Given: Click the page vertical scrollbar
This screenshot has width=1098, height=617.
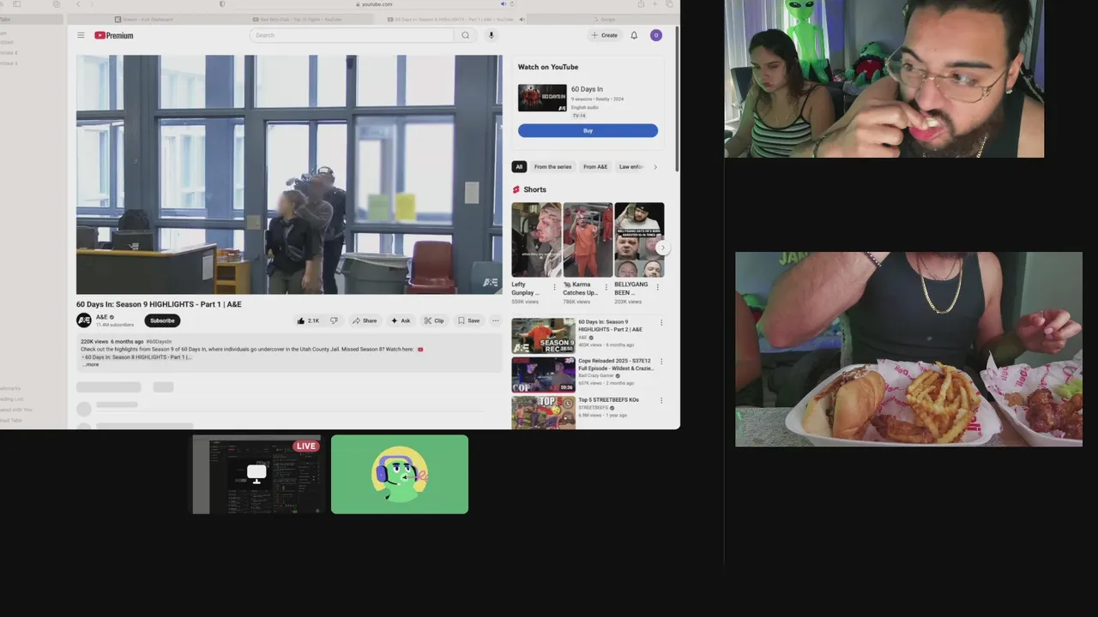Looking at the screenshot, I should click(678, 99).
